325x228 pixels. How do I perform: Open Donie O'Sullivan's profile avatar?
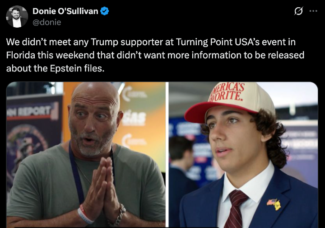pyautogui.click(x=17, y=16)
